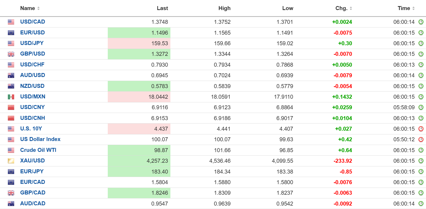The image size is (426, 209).
Task: Click the gold bar icon beside XAU/USD
Action: 11,161
